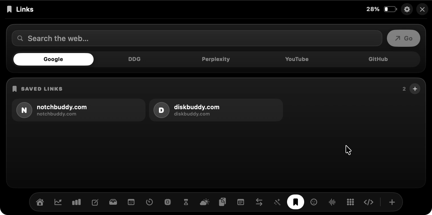This screenshot has height=215, width=432.
Task: Select the Google search engine
Action: [x=53, y=59]
